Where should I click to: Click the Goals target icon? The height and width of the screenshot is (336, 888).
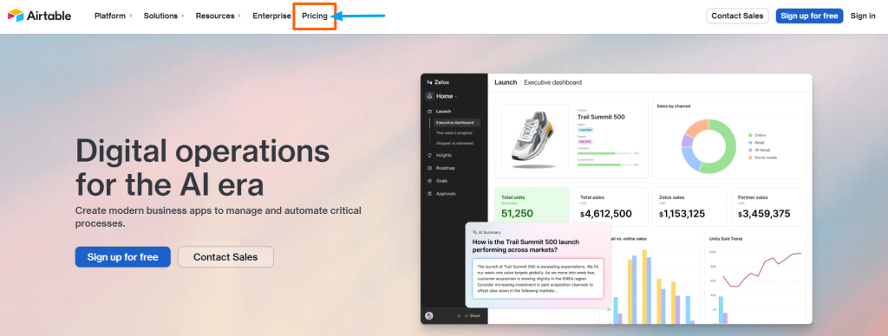(429, 181)
